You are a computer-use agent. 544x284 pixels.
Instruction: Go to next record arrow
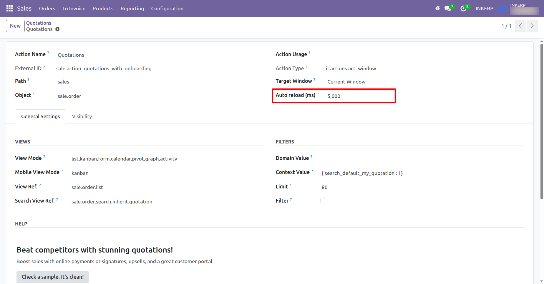(532, 26)
